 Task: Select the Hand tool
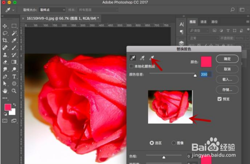point(5,91)
